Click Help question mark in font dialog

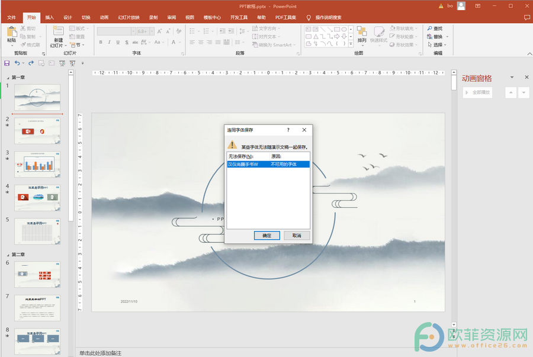(x=288, y=130)
